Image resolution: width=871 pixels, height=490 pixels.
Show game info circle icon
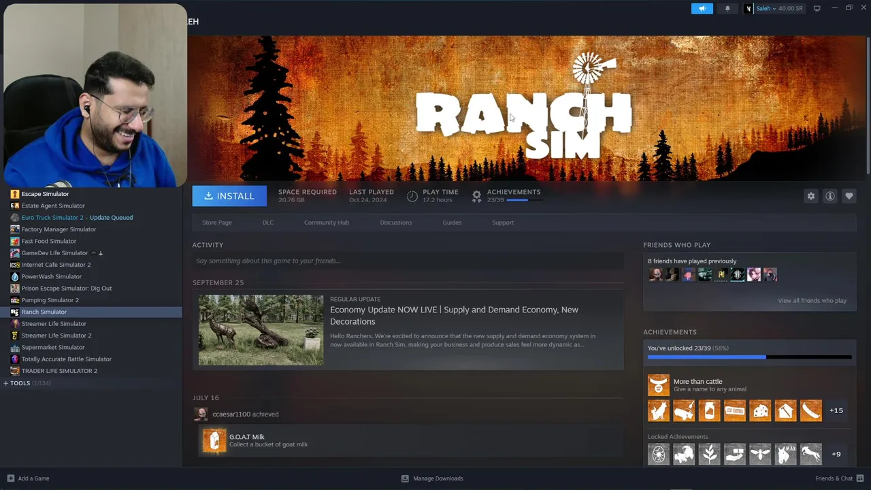[x=829, y=196]
